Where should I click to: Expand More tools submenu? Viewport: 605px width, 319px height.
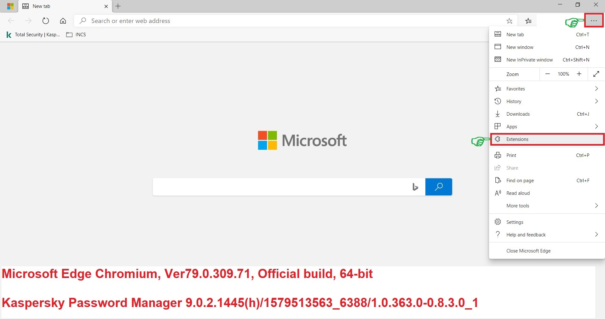pyautogui.click(x=547, y=206)
